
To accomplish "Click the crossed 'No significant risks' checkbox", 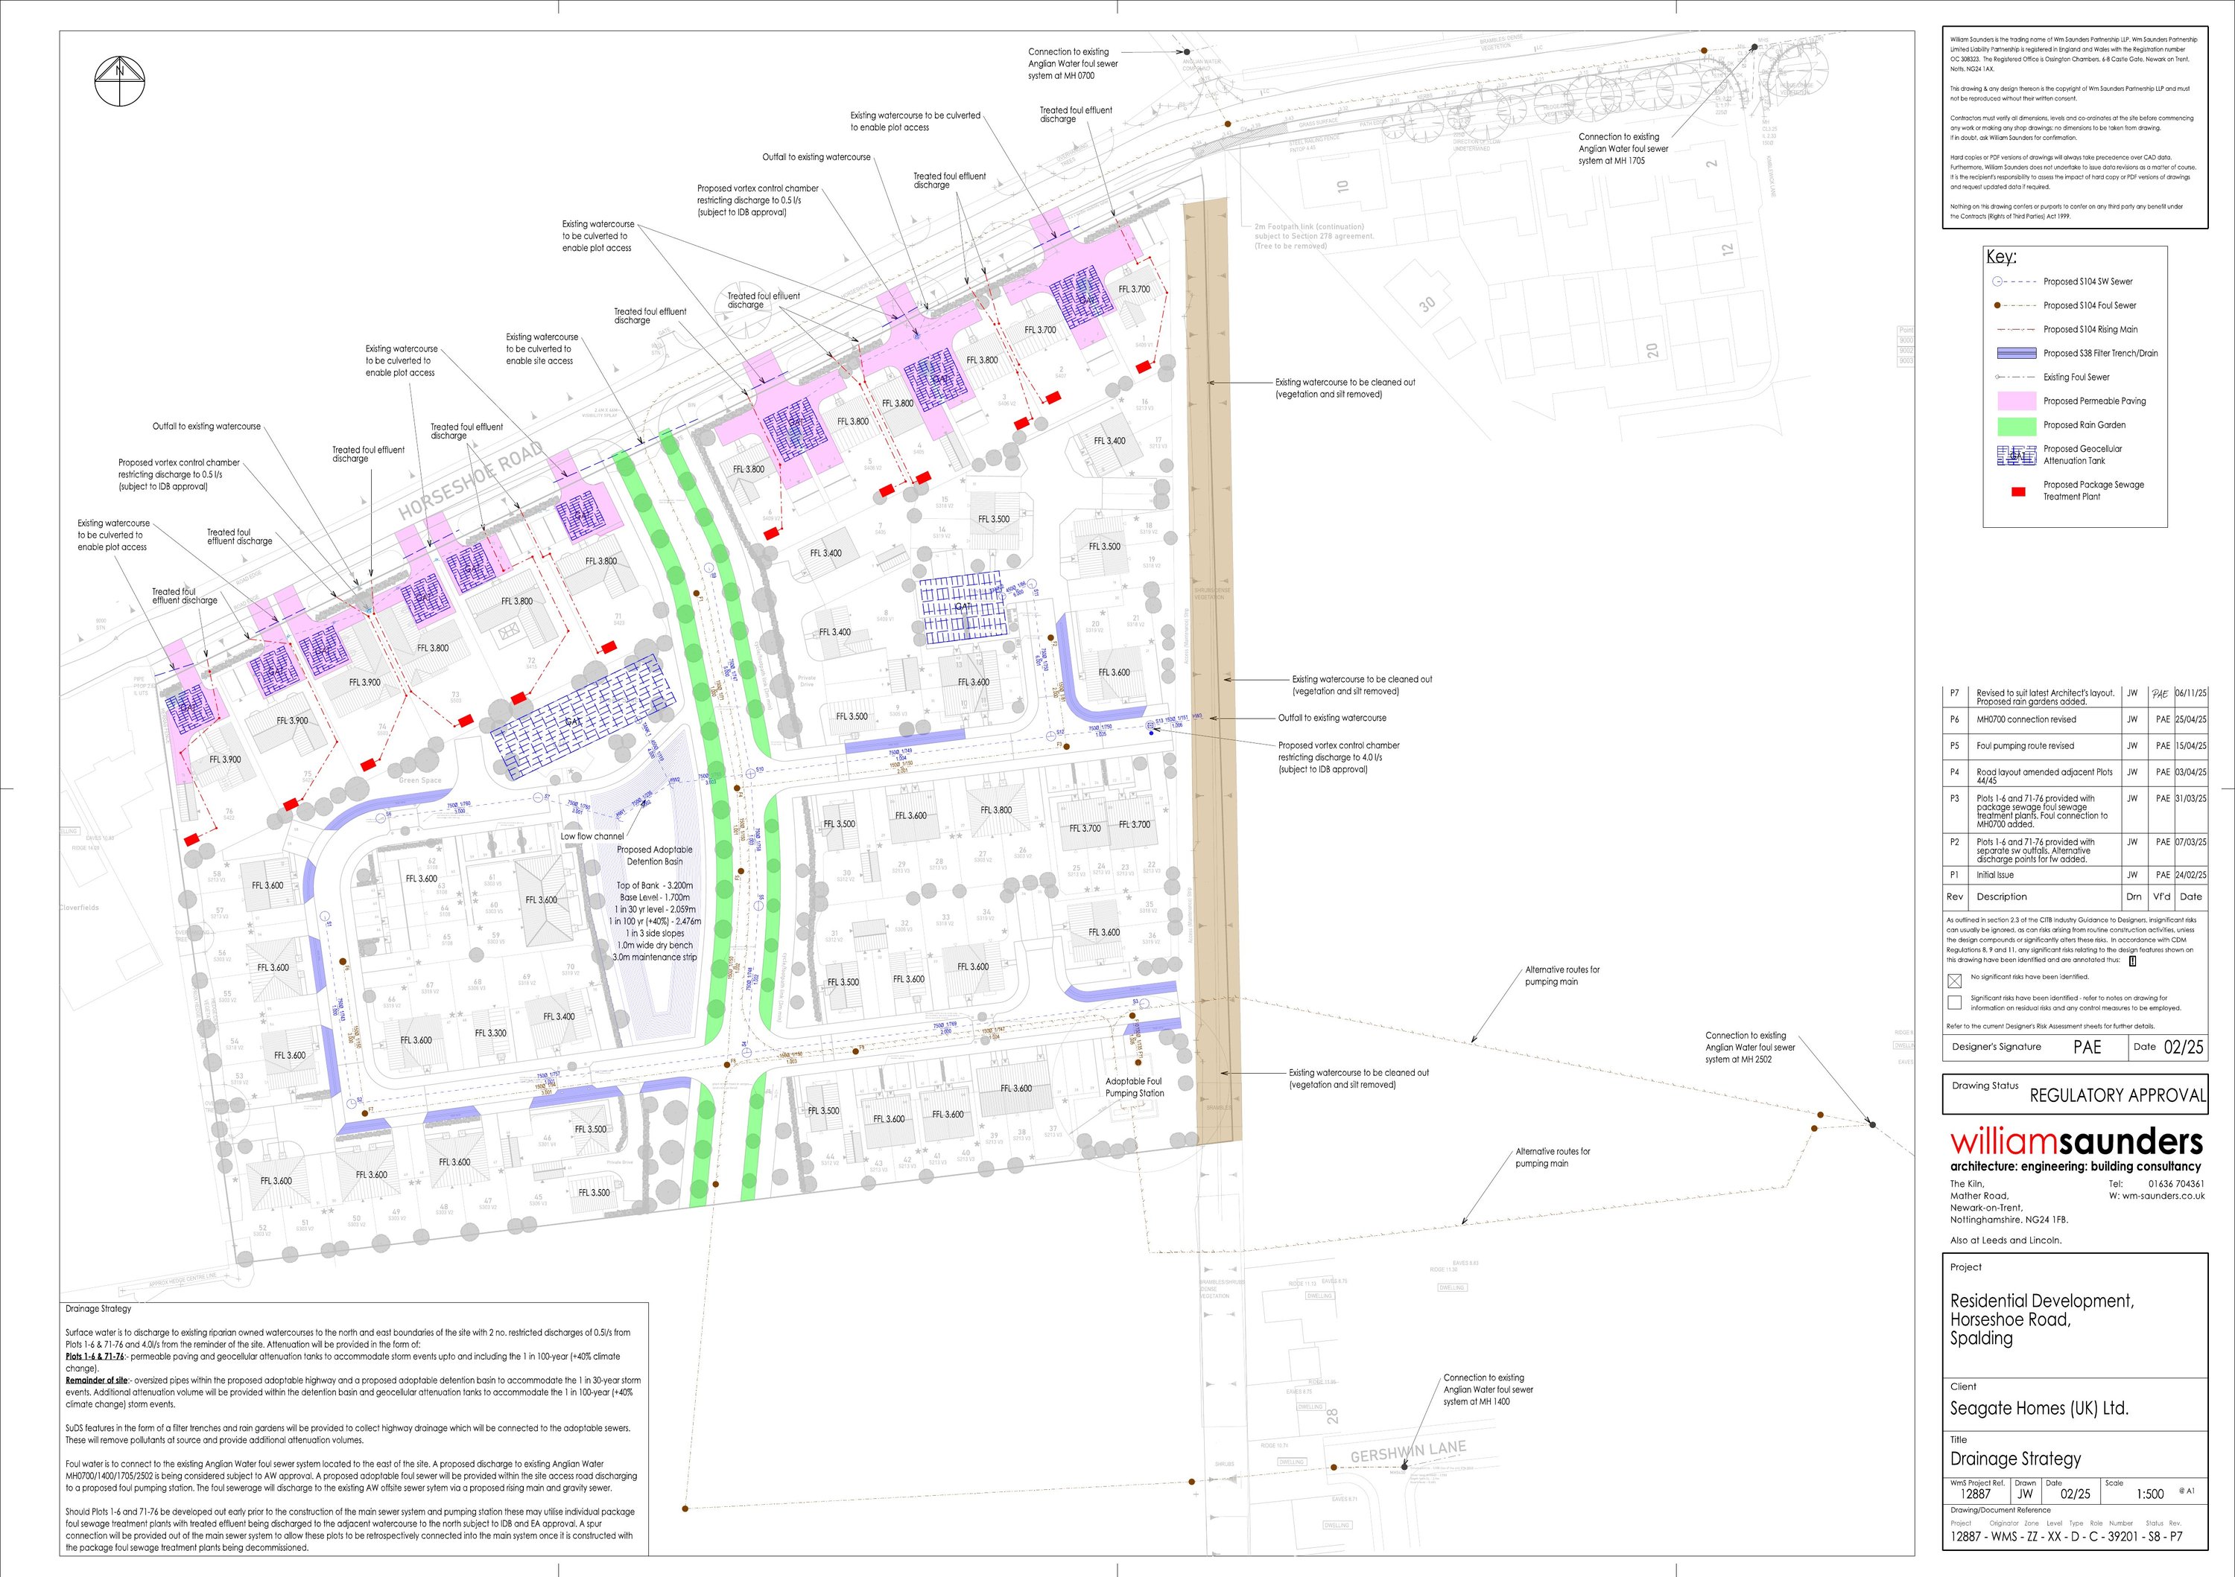I will pyautogui.click(x=1955, y=980).
